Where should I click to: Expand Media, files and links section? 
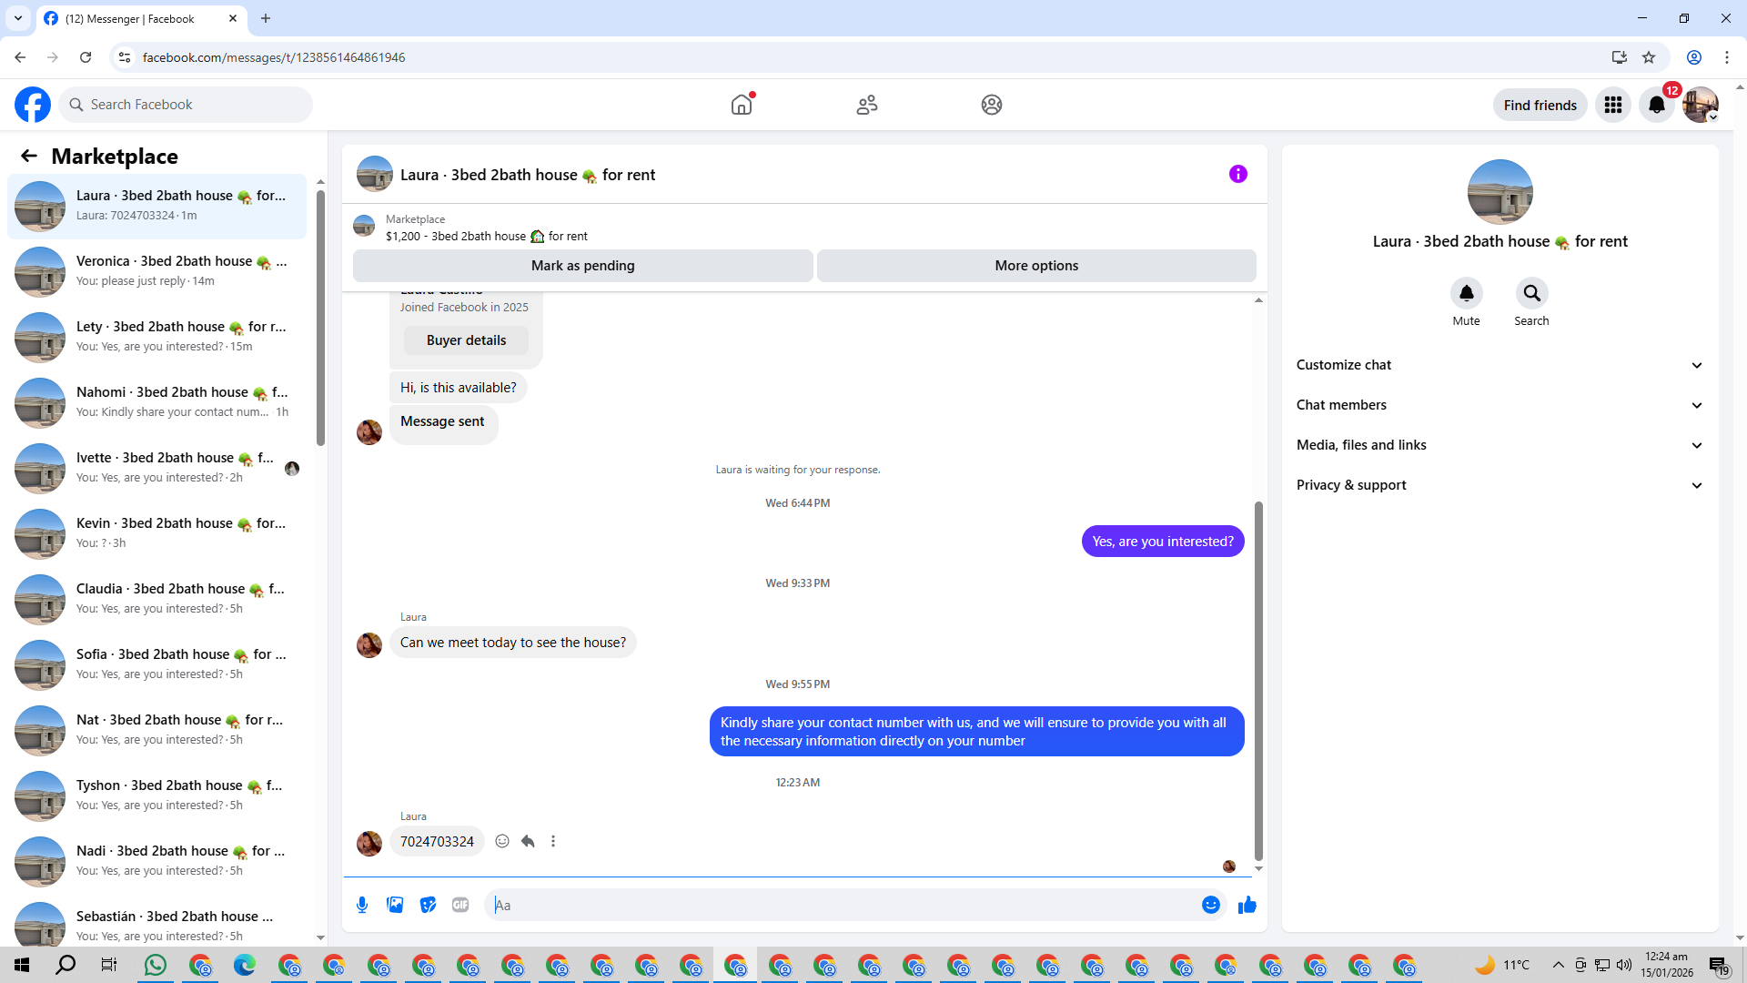pyautogui.click(x=1499, y=445)
